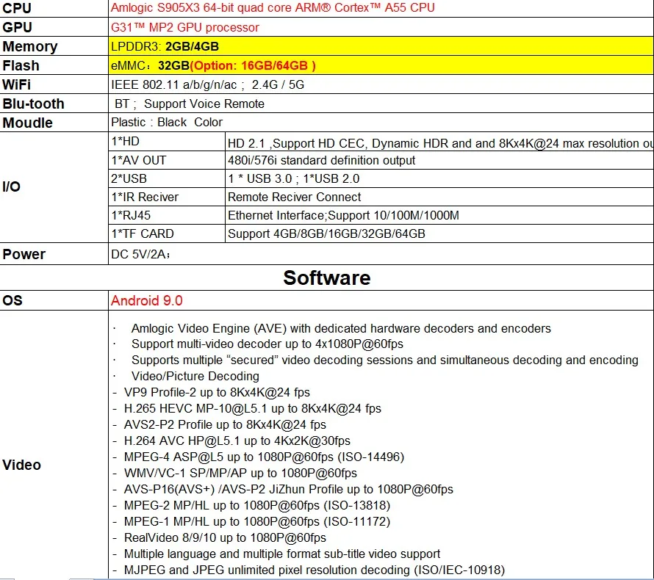Click the MPEG-2 MP/HL line
Image resolution: width=654 pixels, height=580 pixels.
click(x=257, y=505)
